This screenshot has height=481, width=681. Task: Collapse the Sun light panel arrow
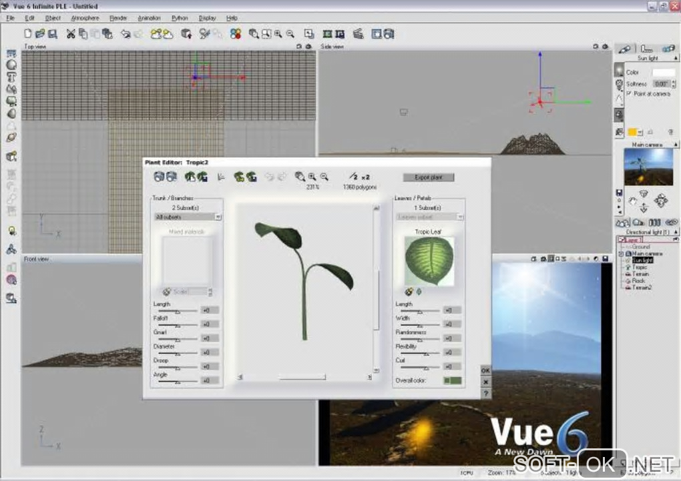point(676,58)
